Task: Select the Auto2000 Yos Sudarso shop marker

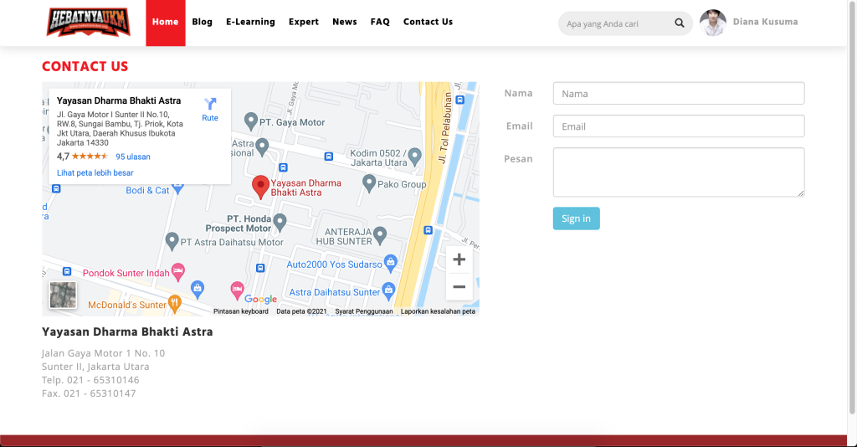Action: 390,263
